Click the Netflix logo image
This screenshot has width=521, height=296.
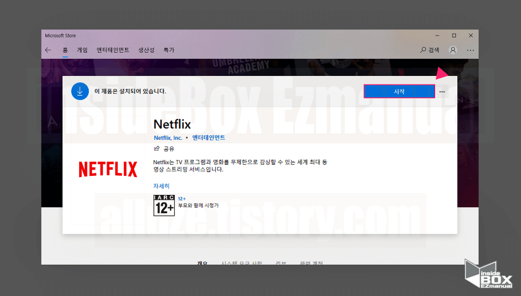[108, 169]
